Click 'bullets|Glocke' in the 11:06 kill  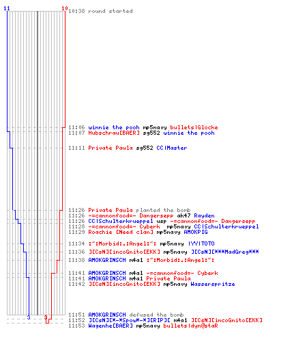[194, 127]
